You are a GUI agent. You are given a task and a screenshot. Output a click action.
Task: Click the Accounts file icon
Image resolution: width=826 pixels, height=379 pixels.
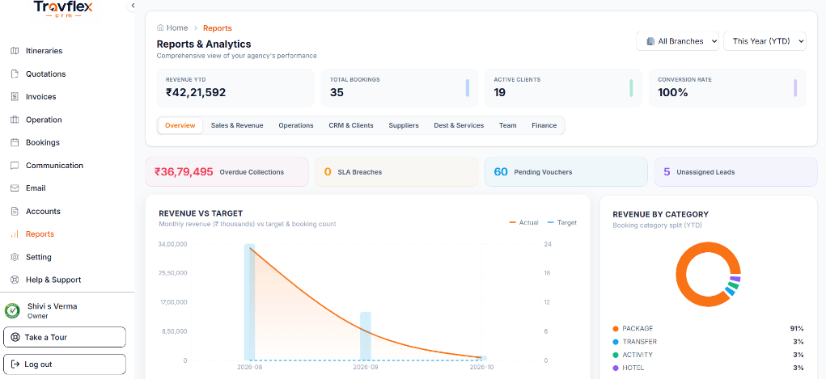(x=15, y=211)
